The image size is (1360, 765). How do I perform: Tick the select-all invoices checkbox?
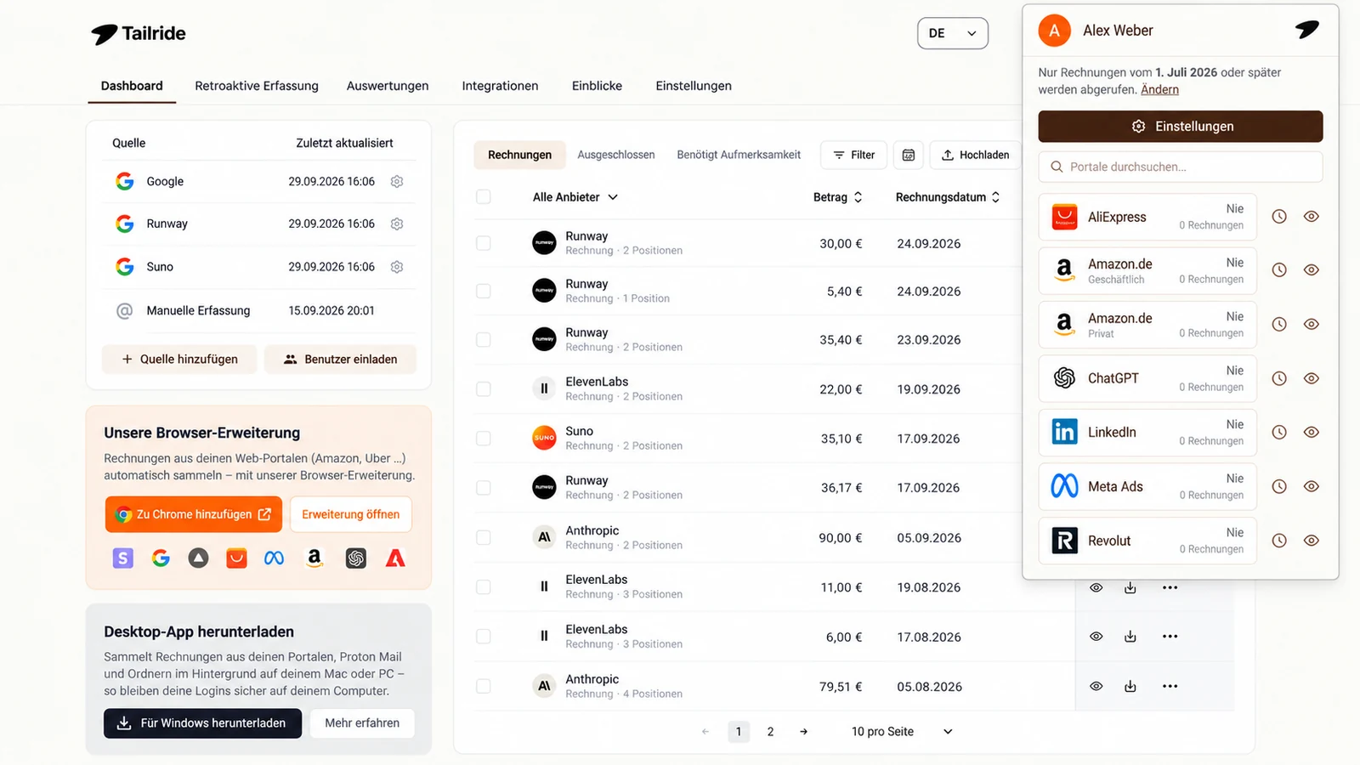484,197
